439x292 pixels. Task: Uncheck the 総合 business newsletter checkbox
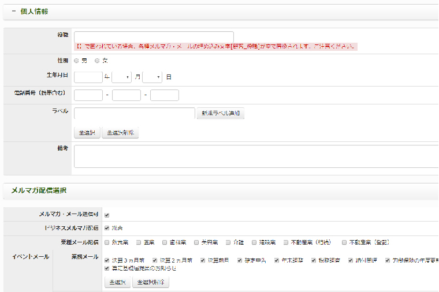pos(107,228)
